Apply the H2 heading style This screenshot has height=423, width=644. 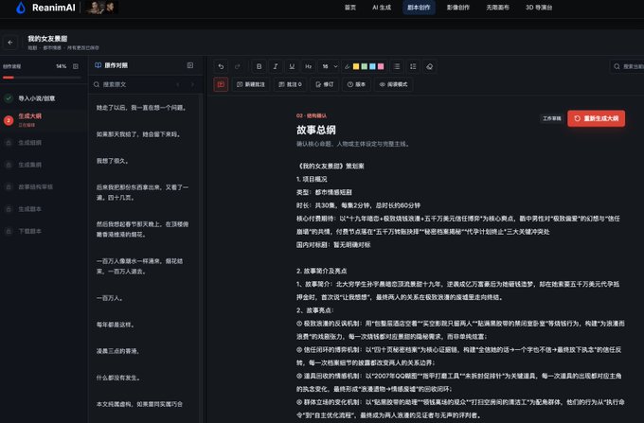coord(308,66)
